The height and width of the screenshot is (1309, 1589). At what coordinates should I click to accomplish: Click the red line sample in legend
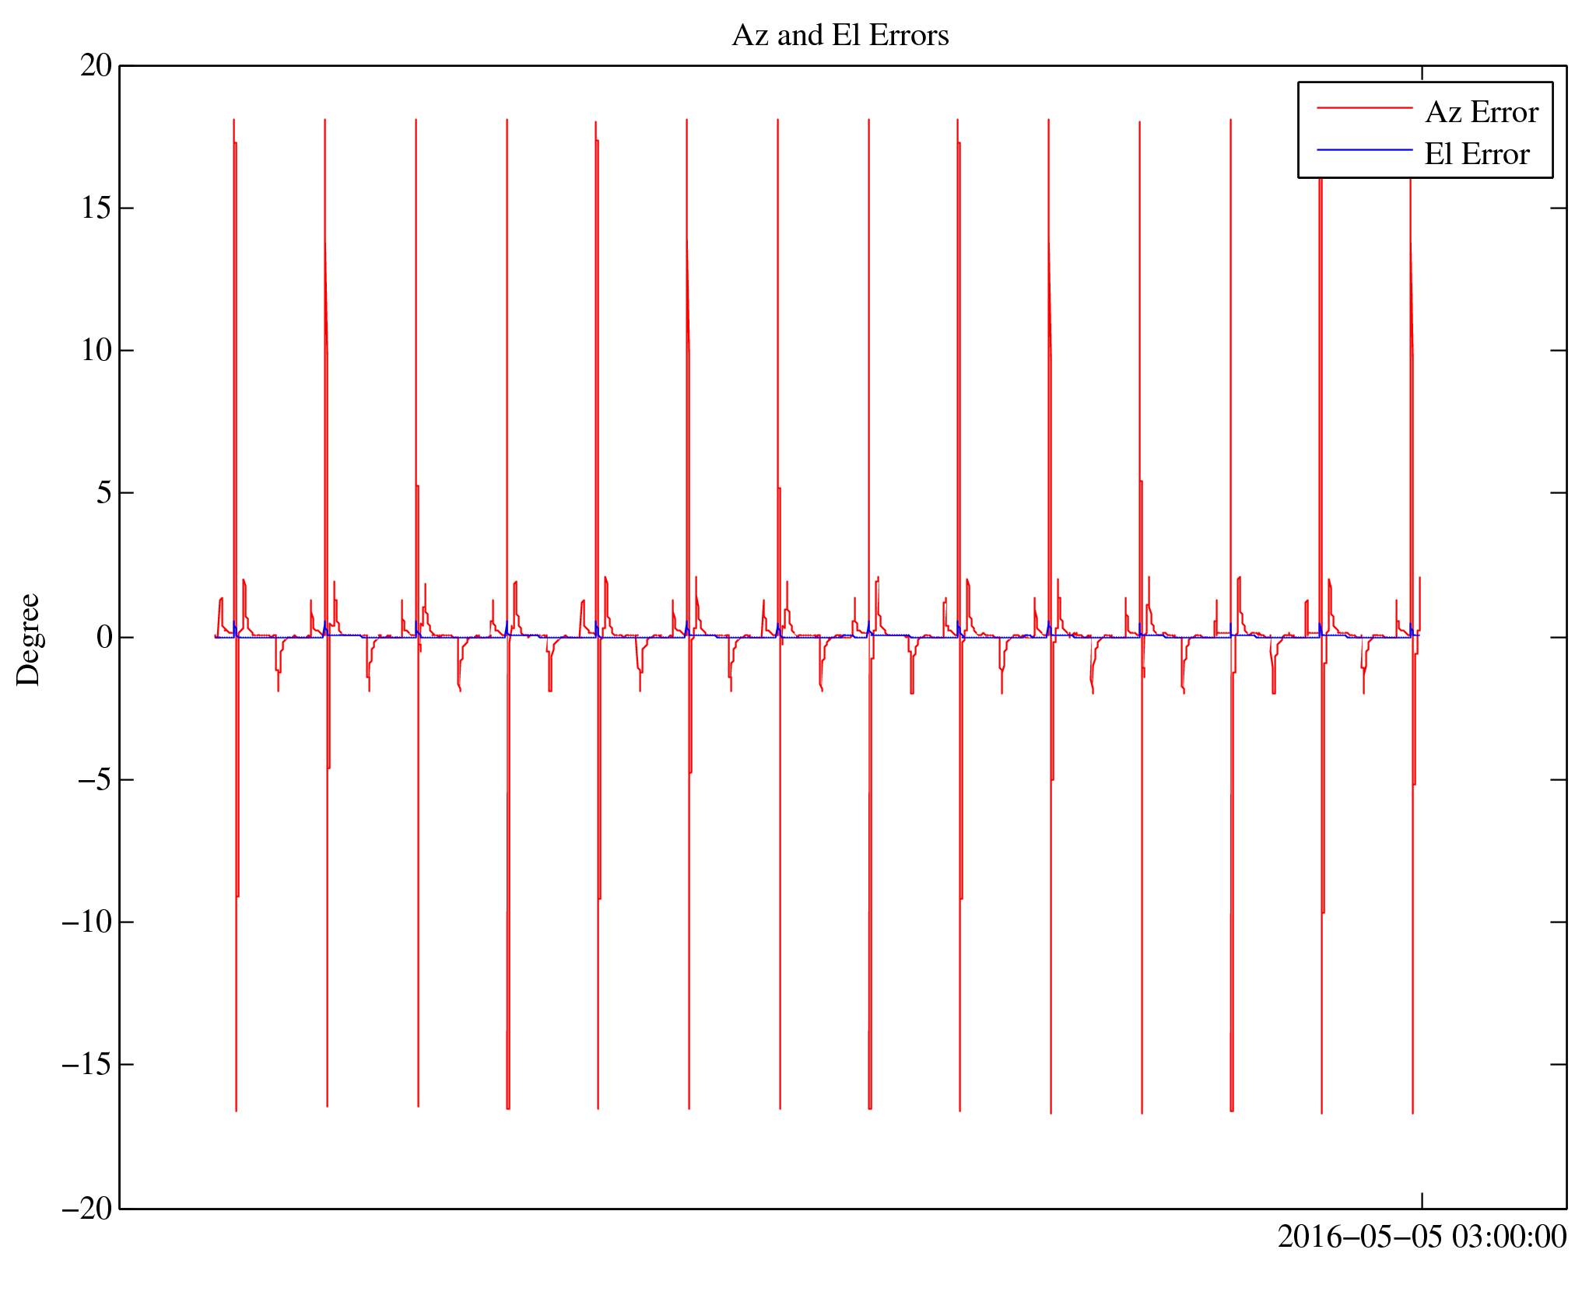(1363, 108)
